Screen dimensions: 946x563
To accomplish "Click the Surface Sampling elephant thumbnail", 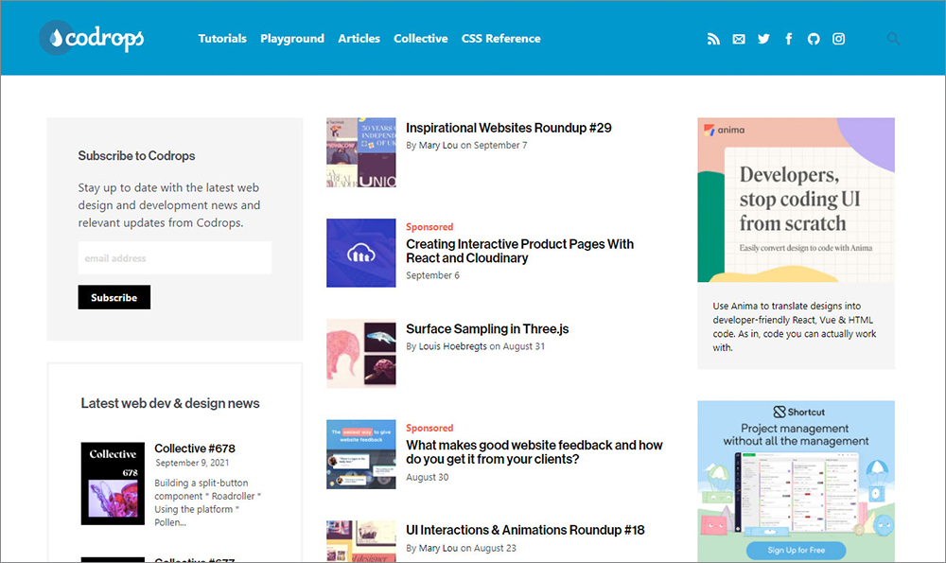I will pyautogui.click(x=360, y=353).
